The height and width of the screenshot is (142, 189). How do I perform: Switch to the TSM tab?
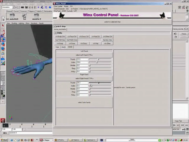tap(57, 47)
